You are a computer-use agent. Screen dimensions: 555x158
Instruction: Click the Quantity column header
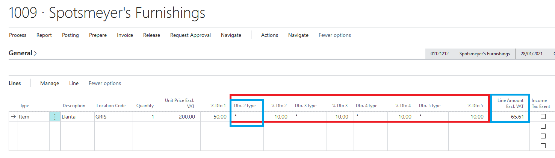click(145, 106)
